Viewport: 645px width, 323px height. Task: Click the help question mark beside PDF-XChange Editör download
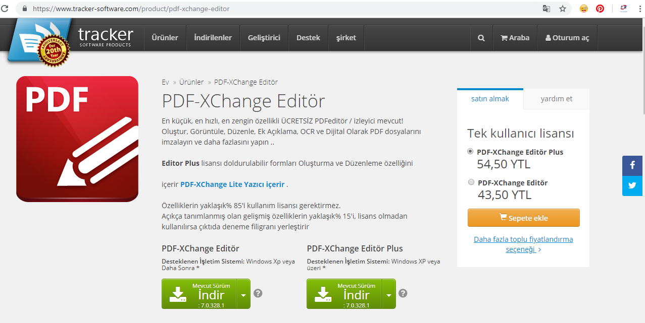coord(258,293)
